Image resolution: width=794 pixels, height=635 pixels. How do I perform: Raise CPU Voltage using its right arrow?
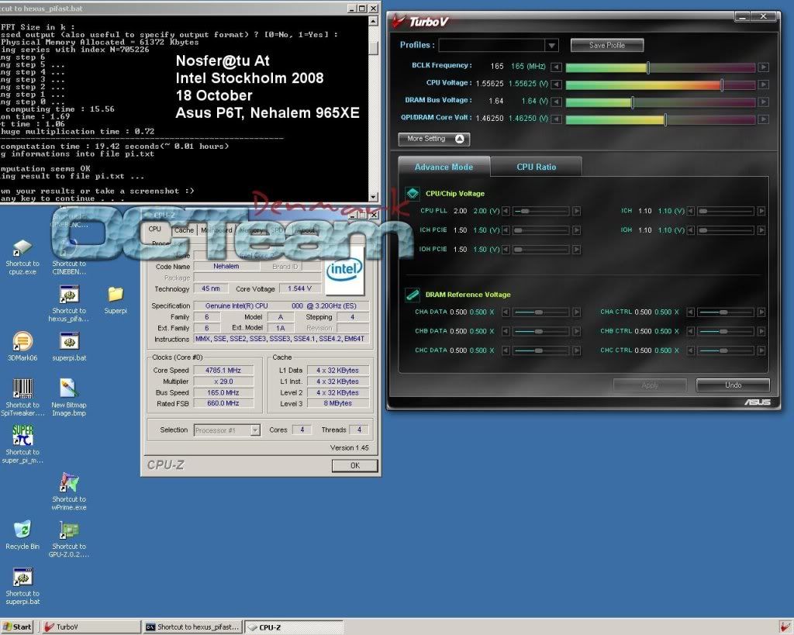pos(763,84)
